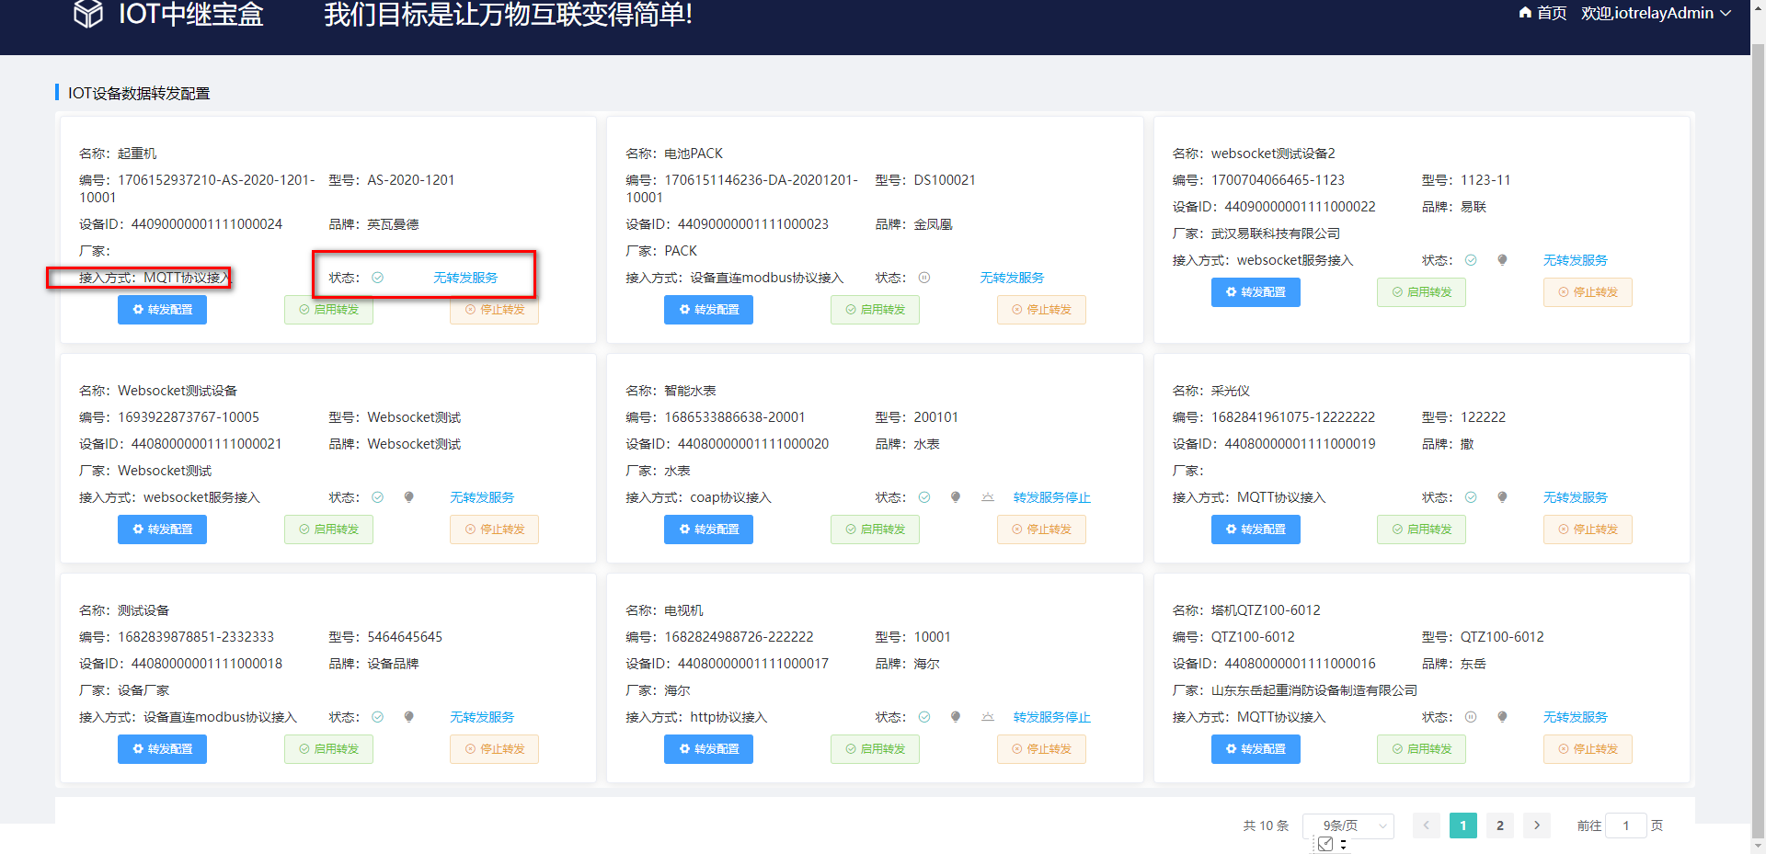
Task: Click the 前往 page number input field
Action: [x=1625, y=826]
